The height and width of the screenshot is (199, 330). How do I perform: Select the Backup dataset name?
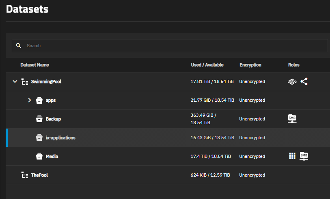point(53,119)
